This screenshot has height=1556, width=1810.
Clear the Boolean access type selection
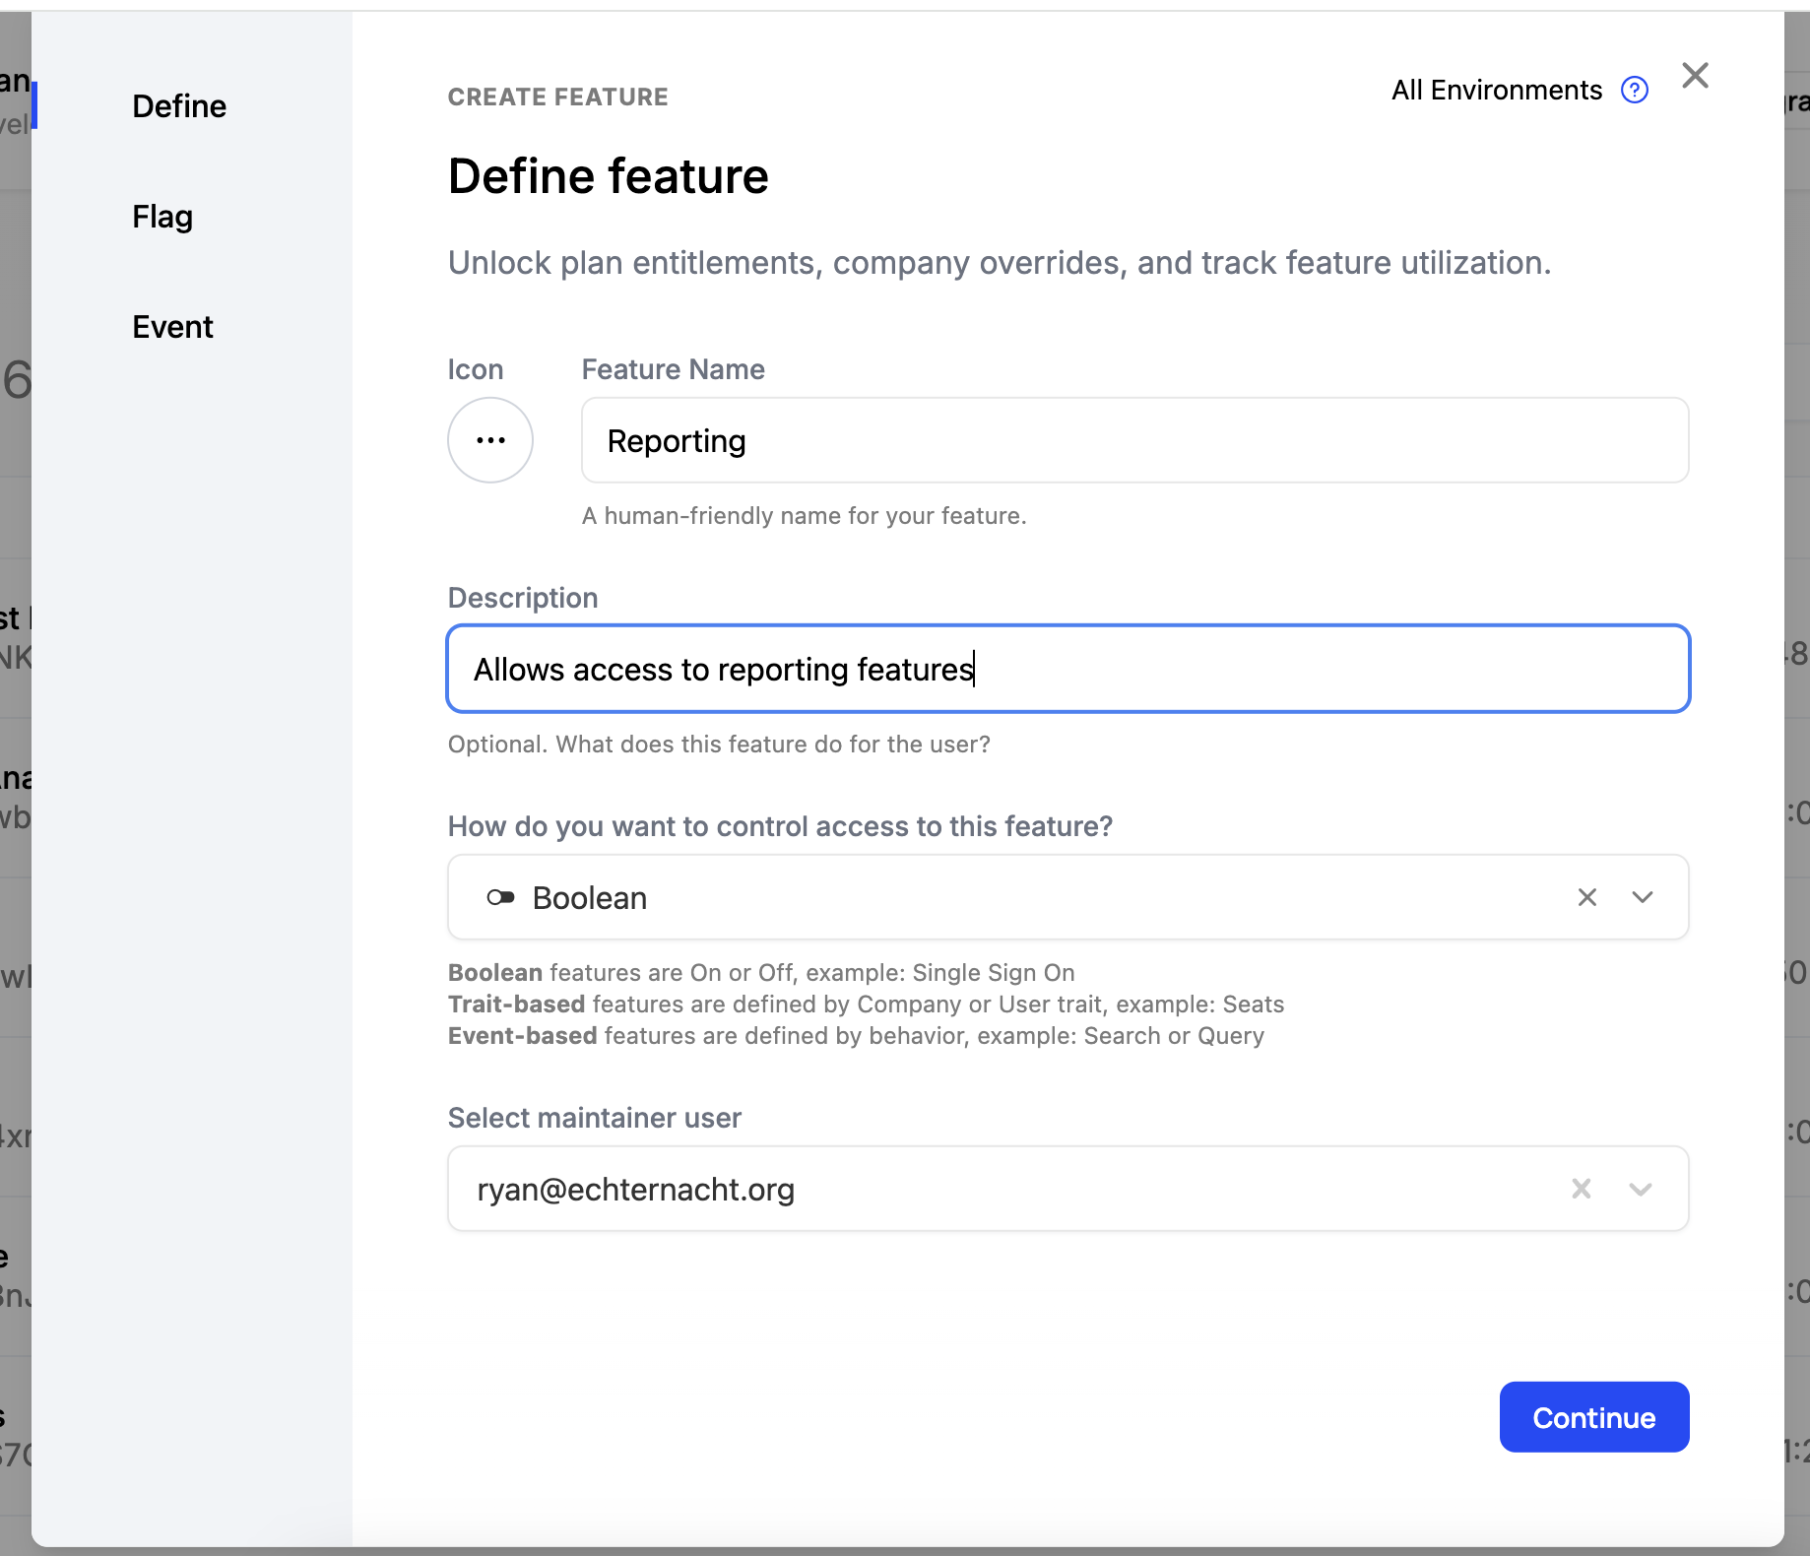(x=1586, y=897)
